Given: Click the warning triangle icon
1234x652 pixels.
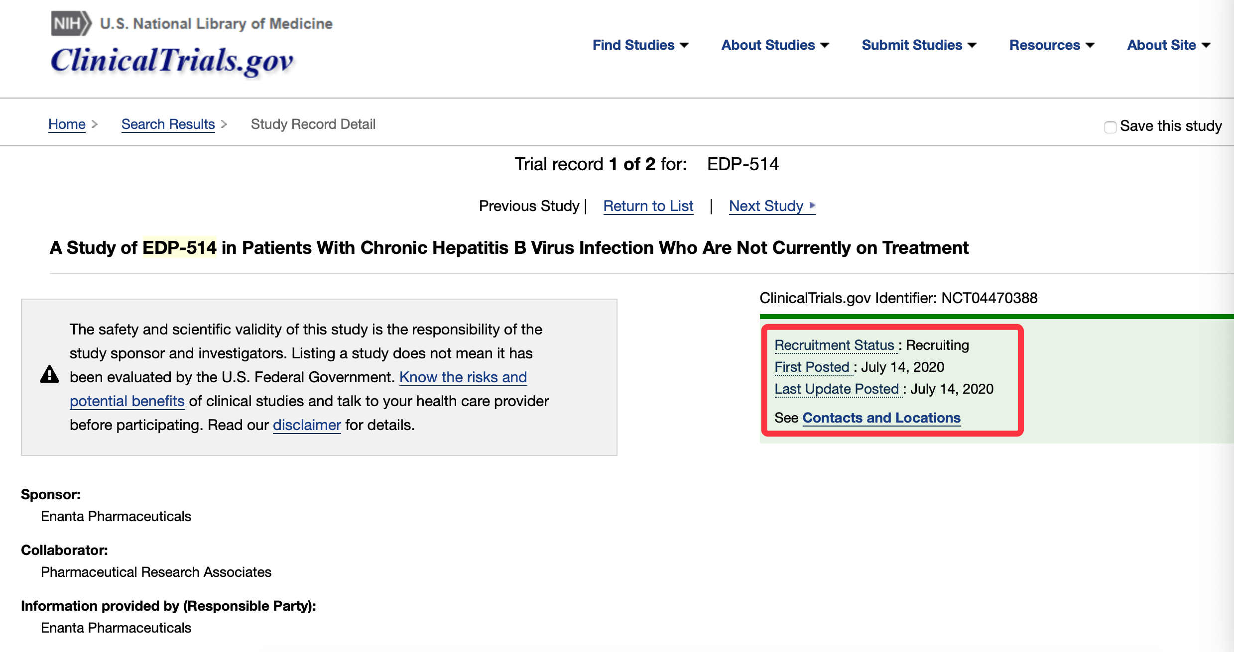Looking at the screenshot, I should tap(49, 374).
